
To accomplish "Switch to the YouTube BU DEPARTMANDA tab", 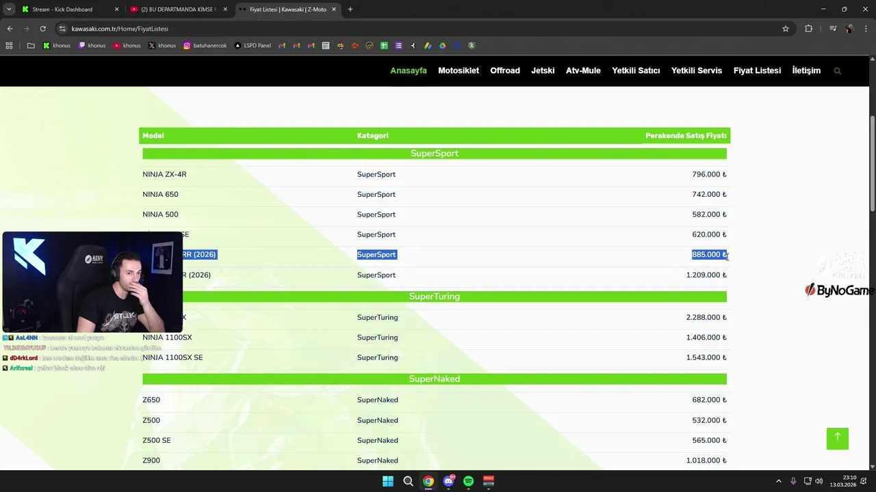I will [178, 10].
